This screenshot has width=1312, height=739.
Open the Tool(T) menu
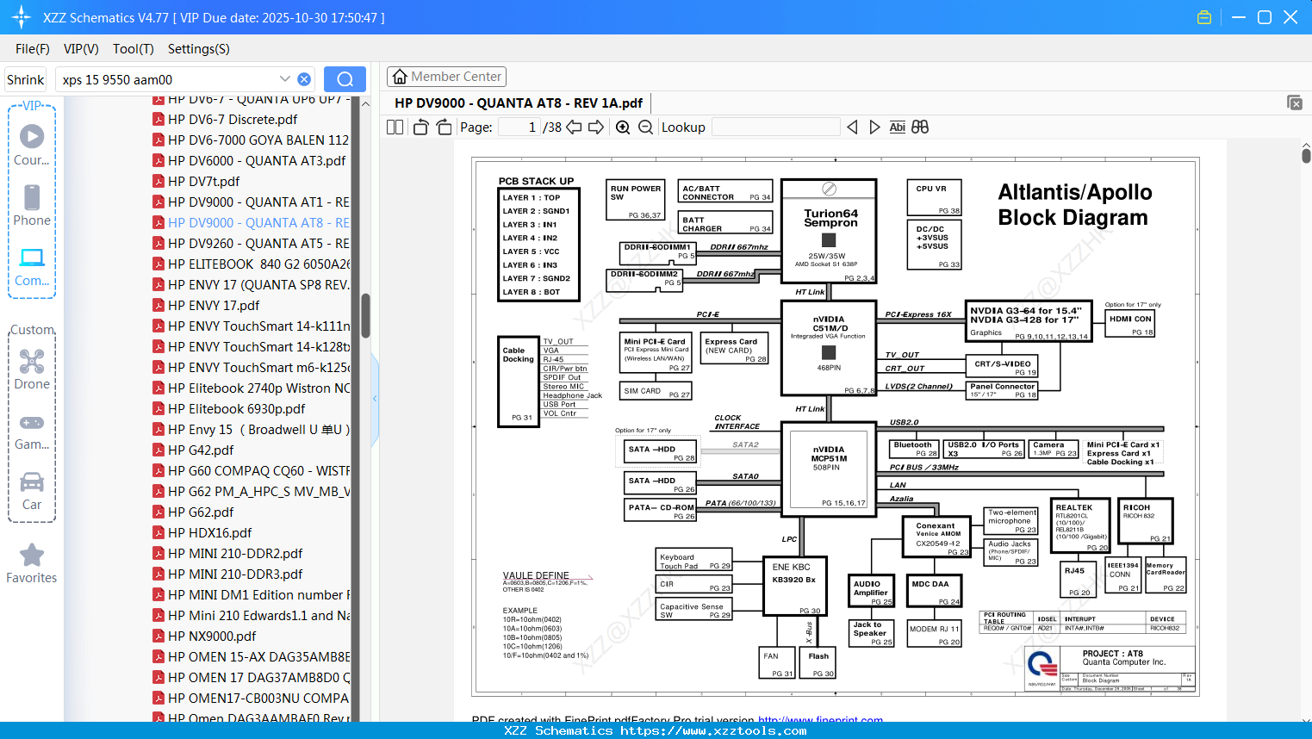pos(134,49)
